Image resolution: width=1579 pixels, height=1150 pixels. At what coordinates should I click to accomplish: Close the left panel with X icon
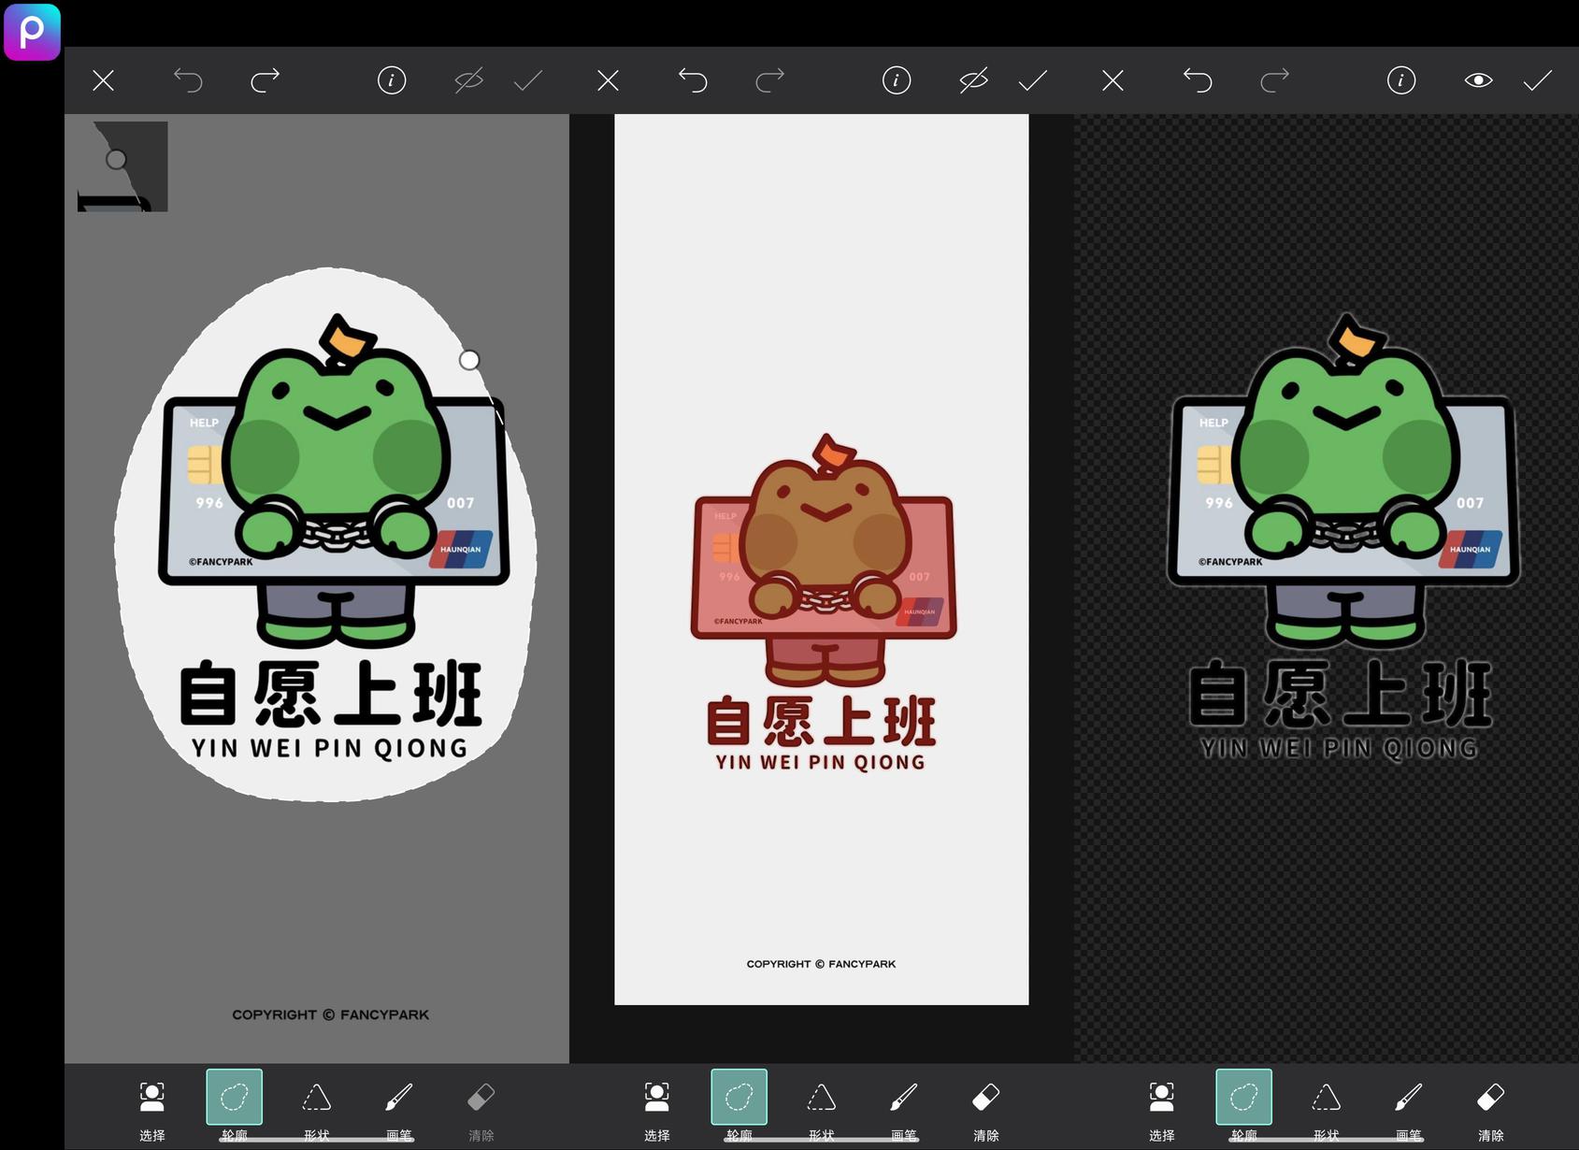[x=103, y=80]
